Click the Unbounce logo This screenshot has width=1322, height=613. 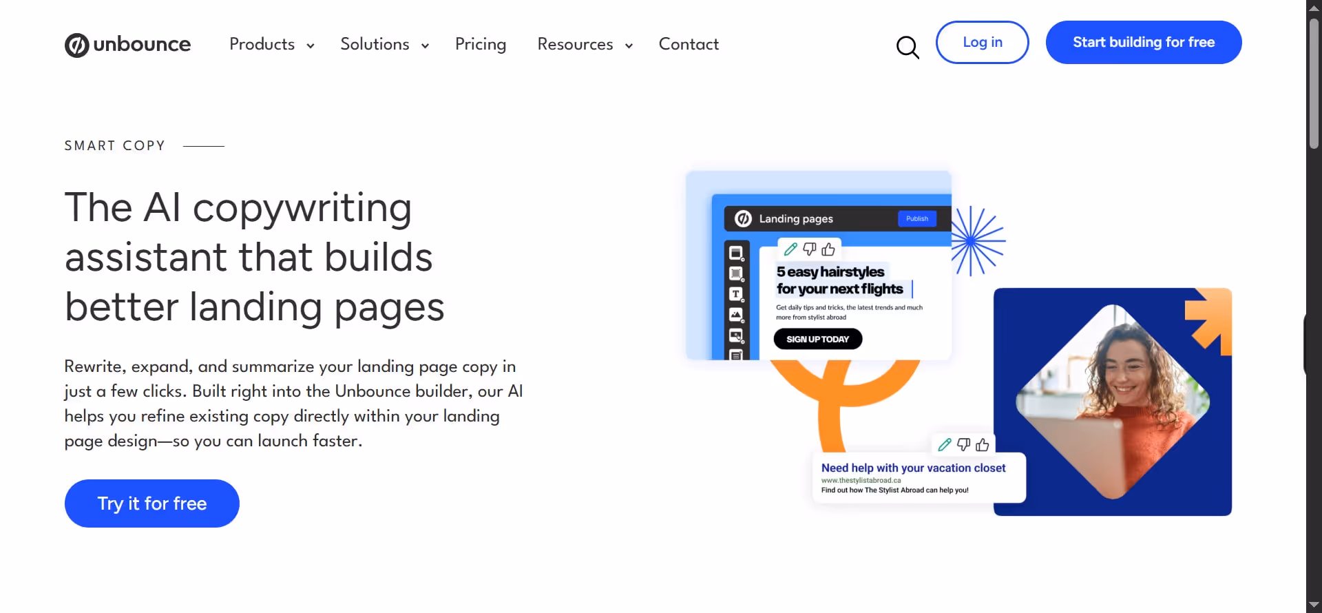click(128, 45)
